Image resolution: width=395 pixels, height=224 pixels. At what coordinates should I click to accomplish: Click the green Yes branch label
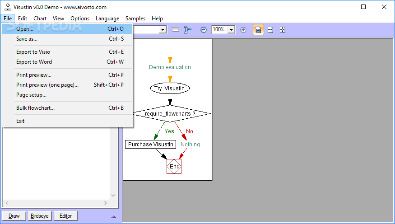(x=169, y=131)
